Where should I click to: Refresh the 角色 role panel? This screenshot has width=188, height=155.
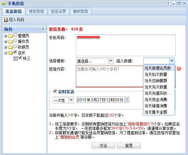click(x=43, y=29)
